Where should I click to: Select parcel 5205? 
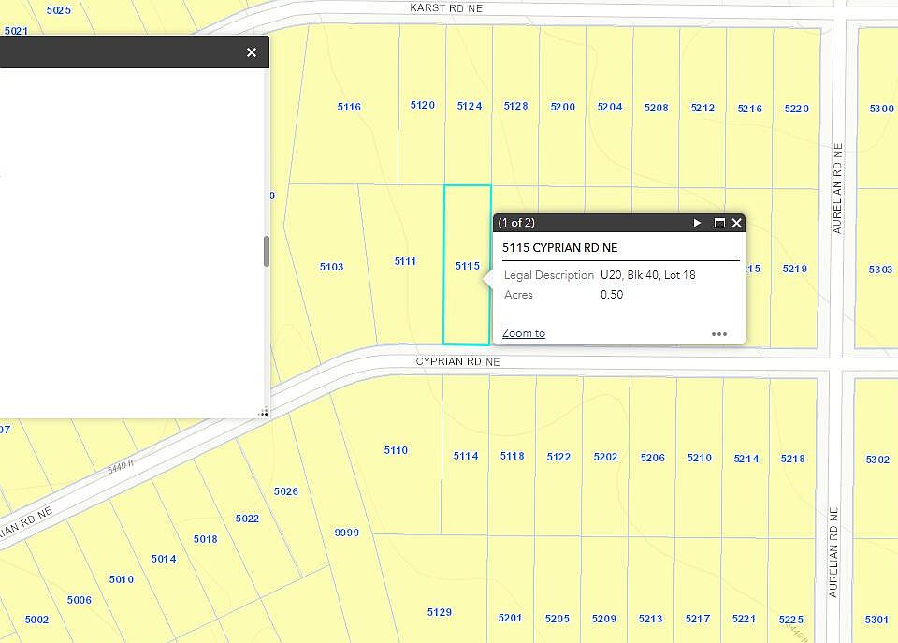(558, 619)
